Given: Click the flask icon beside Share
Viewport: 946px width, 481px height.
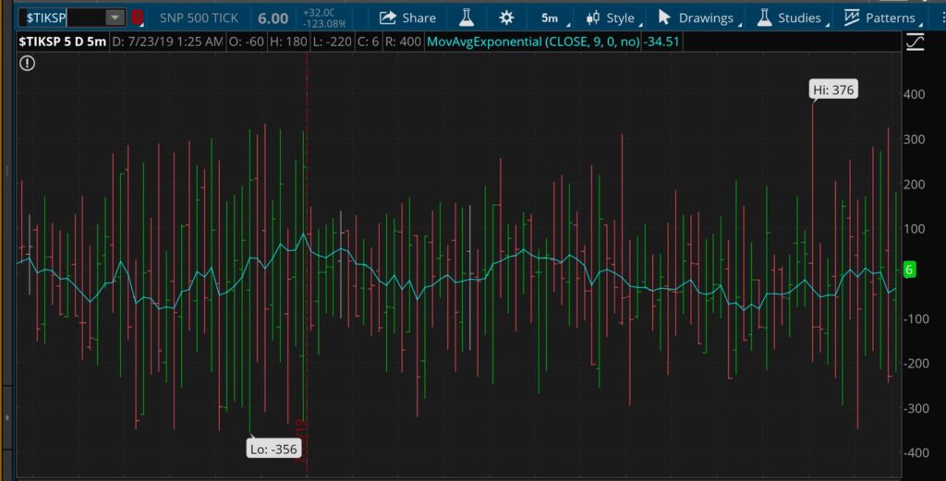Looking at the screenshot, I should (467, 18).
